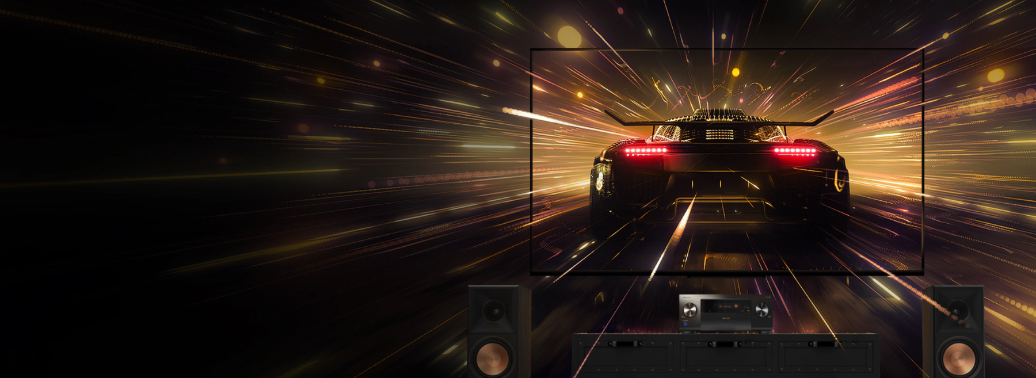The height and width of the screenshot is (378, 1036).
Task: Click the receiver's left silver knob
Action: [x=690, y=310]
